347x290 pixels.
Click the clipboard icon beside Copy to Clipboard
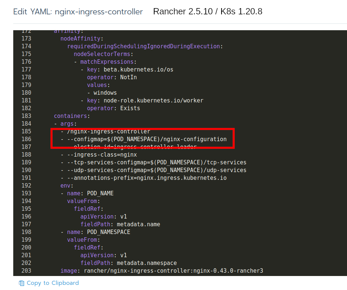point(21,283)
